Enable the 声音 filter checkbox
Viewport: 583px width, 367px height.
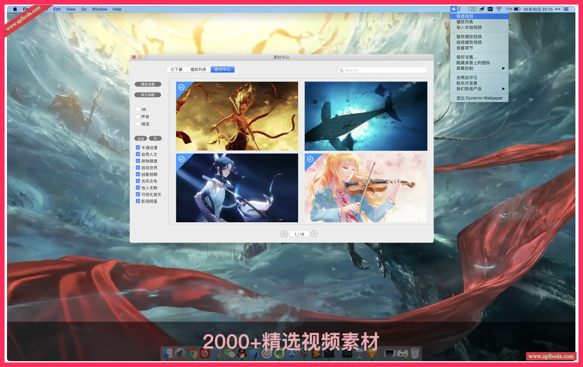point(138,116)
